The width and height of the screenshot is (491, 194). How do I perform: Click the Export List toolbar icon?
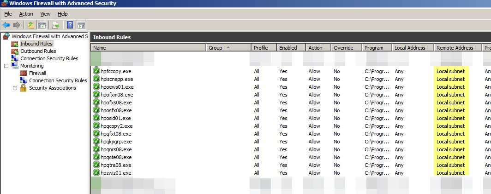point(56,25)
